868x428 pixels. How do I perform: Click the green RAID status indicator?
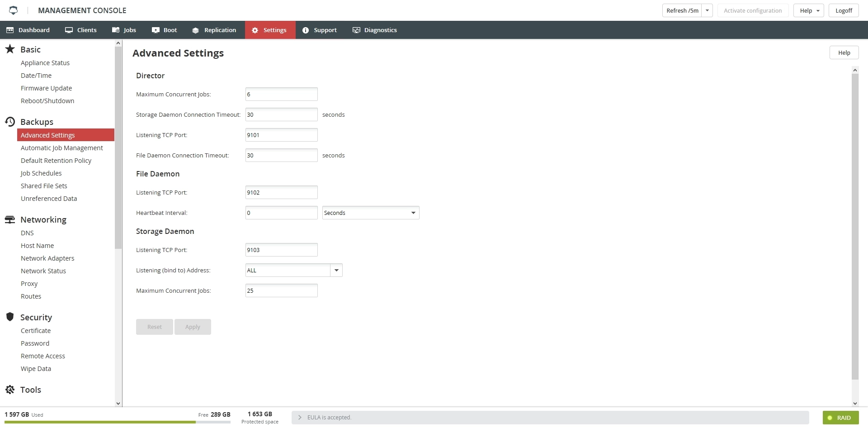coord(830,418)
